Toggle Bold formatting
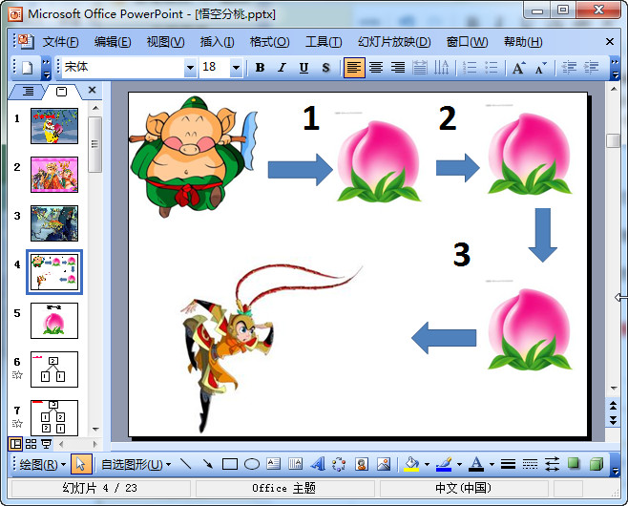 click(x=260, y=67)
